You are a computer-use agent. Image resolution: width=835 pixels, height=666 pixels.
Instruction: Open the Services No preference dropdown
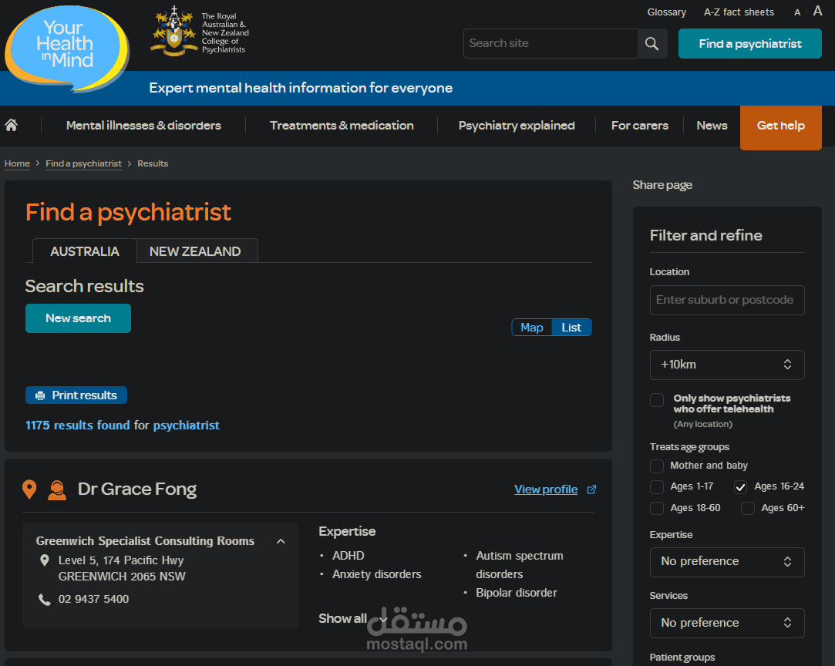(727, 623)
